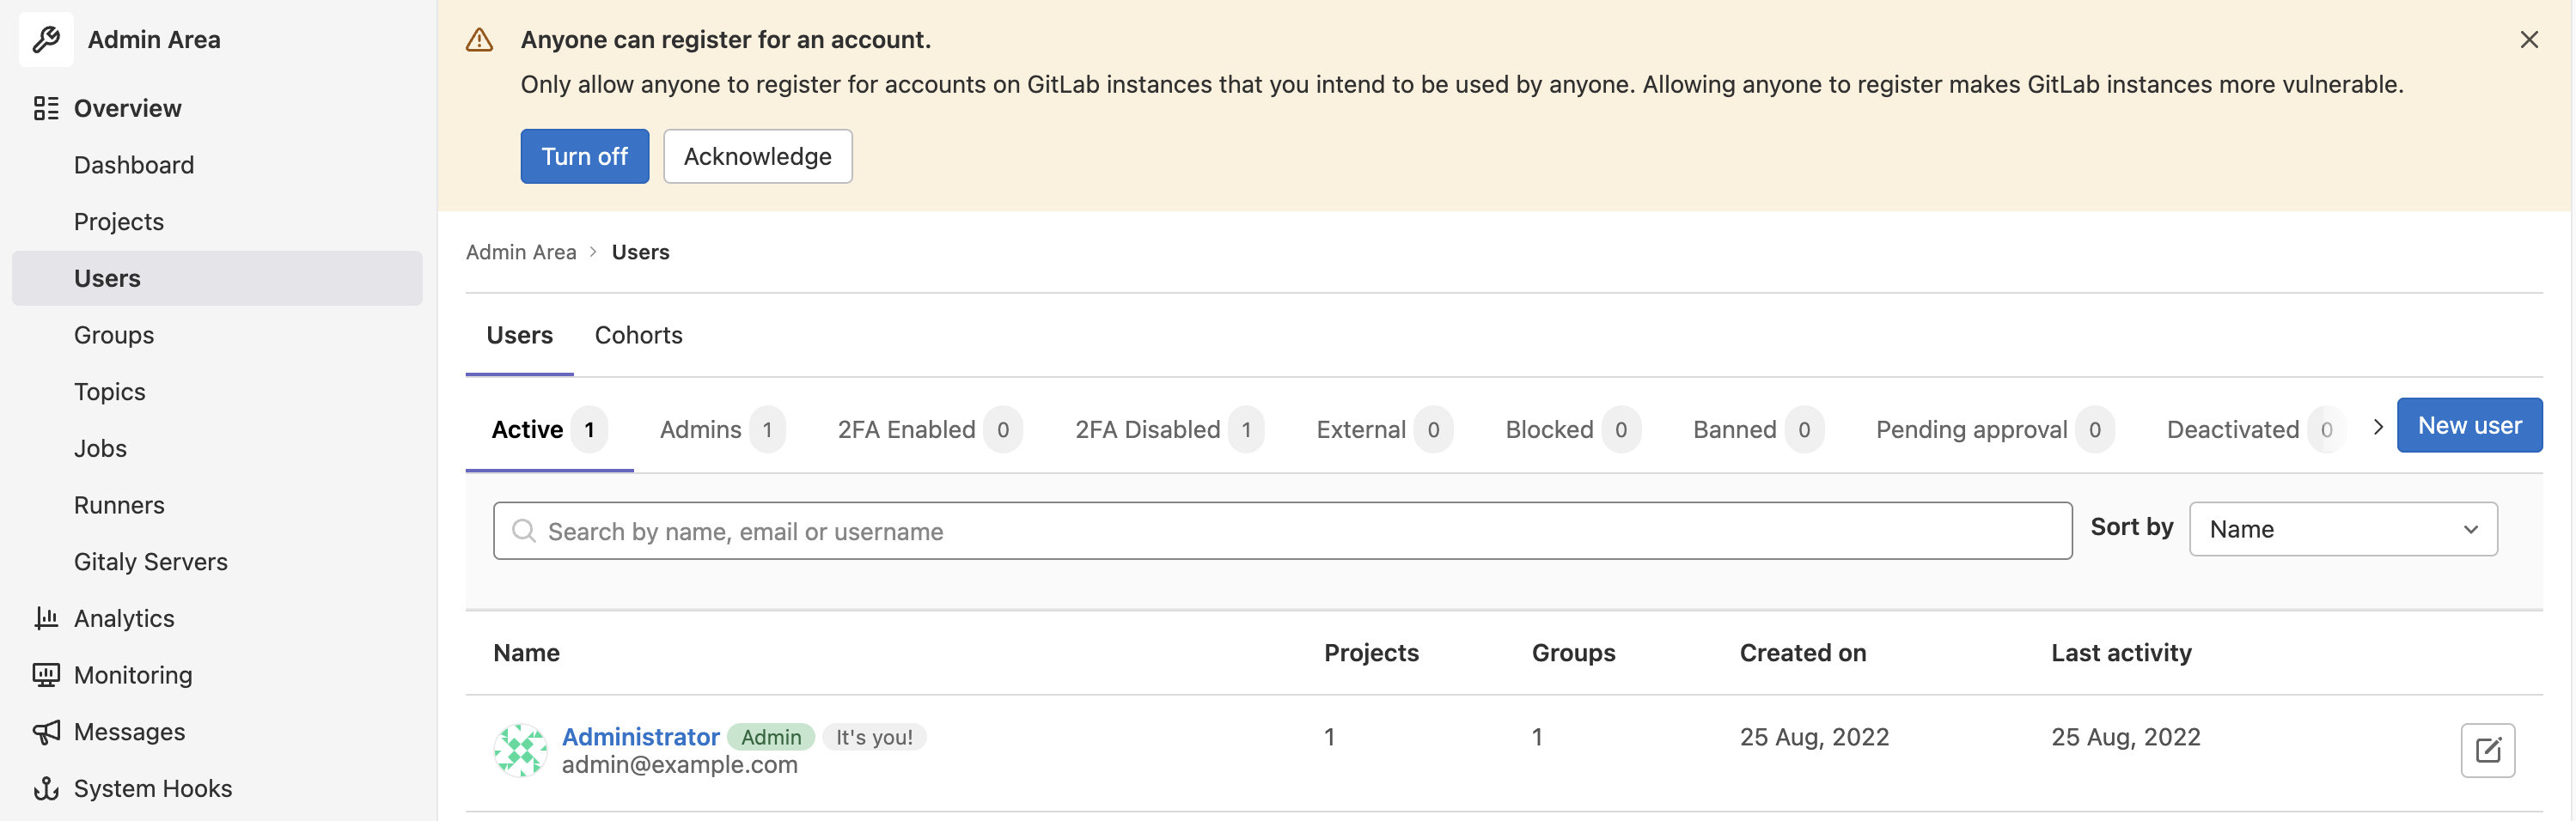This screenshot has width=2576, height=821.
Task: Select Users in the sidebar
Action: [x=217, y=278]
